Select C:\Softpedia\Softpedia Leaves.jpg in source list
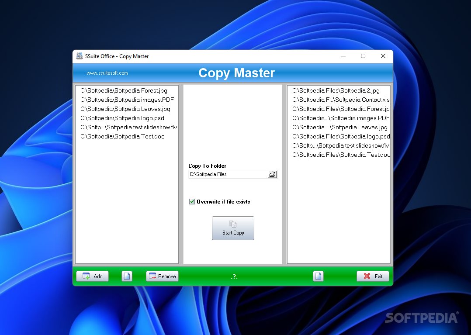Image resolution: width=471 pixels, height=335 pixels. 125,109
